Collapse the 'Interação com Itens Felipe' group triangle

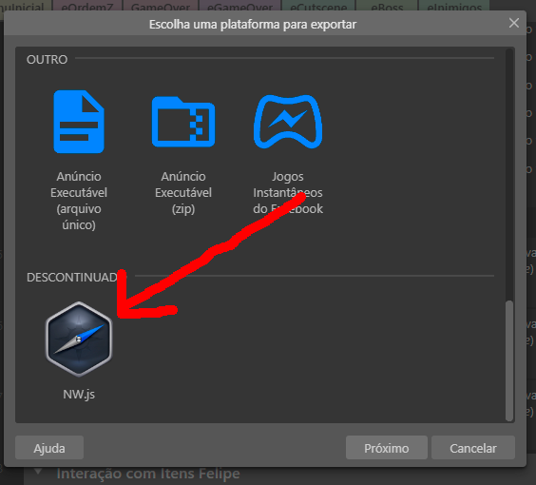point(38,472)
